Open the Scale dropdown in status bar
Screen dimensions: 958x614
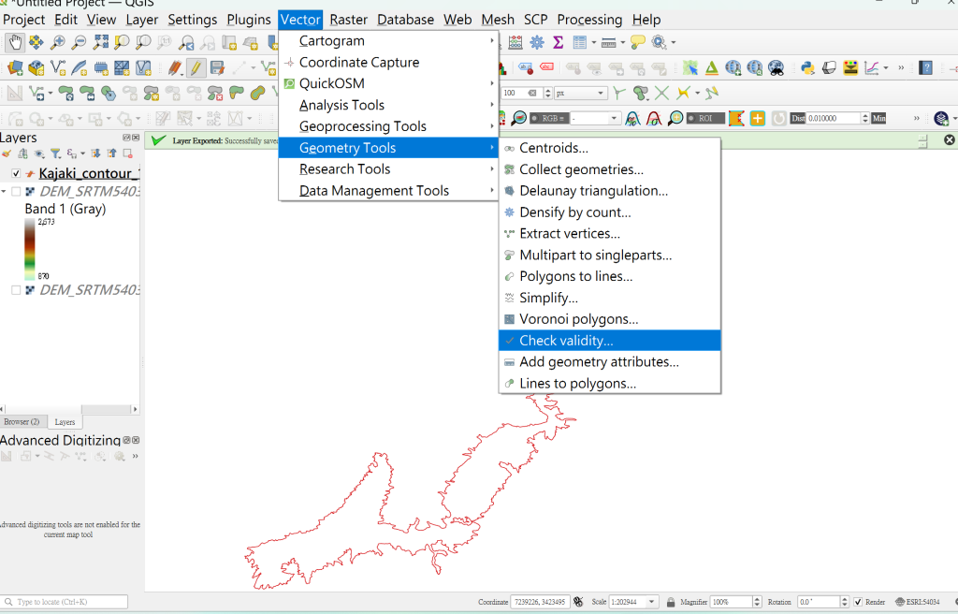click(x=651, y=602)
